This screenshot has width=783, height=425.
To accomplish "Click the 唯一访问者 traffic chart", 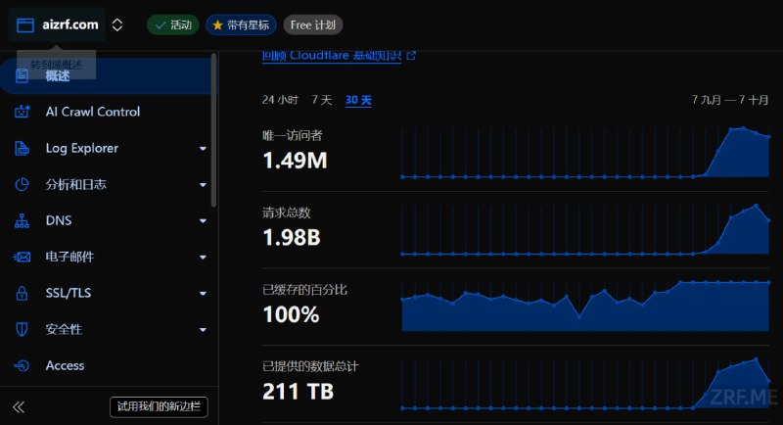I will [x=585, y=153].
